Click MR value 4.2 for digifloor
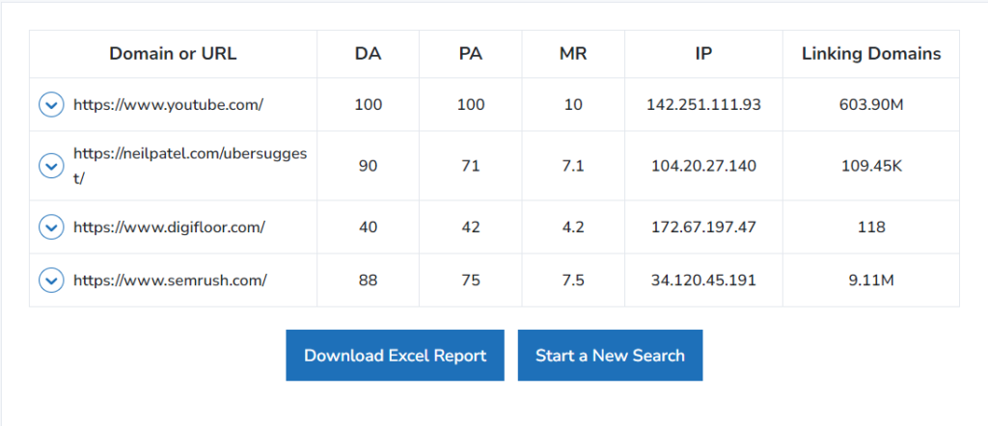The image size is (988, 426). (x=573, y=227)
